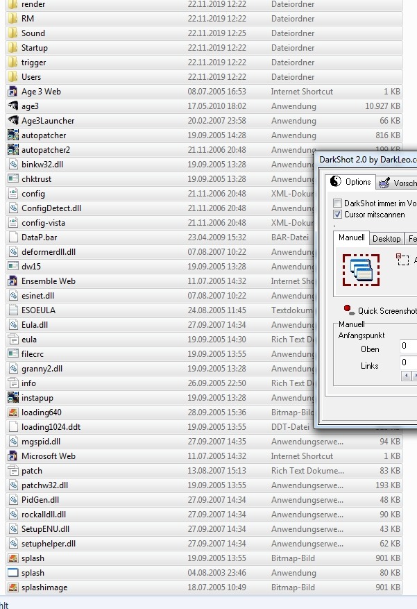417x609 pixels.
Task: Click the filecrc file name
Action: coord(32,354)
